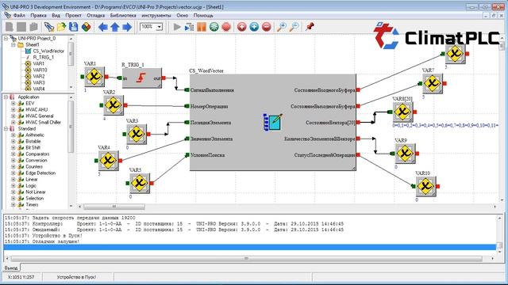Click the green circular star icon
The height and width of the screenshot is (285, 508).
pos(214,27)
